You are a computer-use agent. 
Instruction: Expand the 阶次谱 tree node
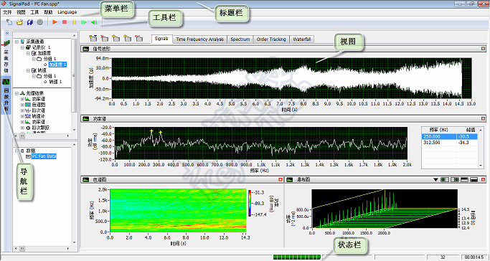tap(22, 110)
